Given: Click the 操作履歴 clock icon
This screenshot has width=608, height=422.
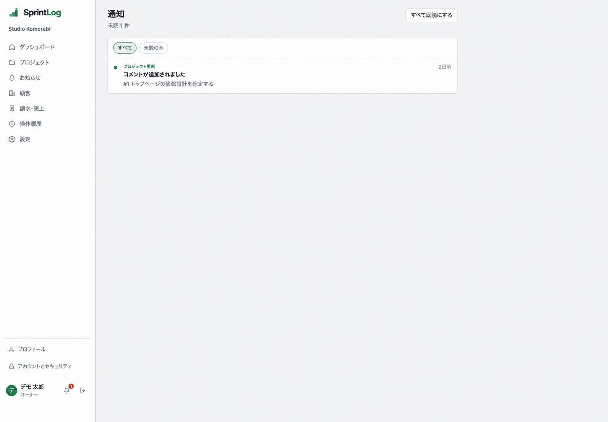Looking at the screenshot, I should coord(12,124).
